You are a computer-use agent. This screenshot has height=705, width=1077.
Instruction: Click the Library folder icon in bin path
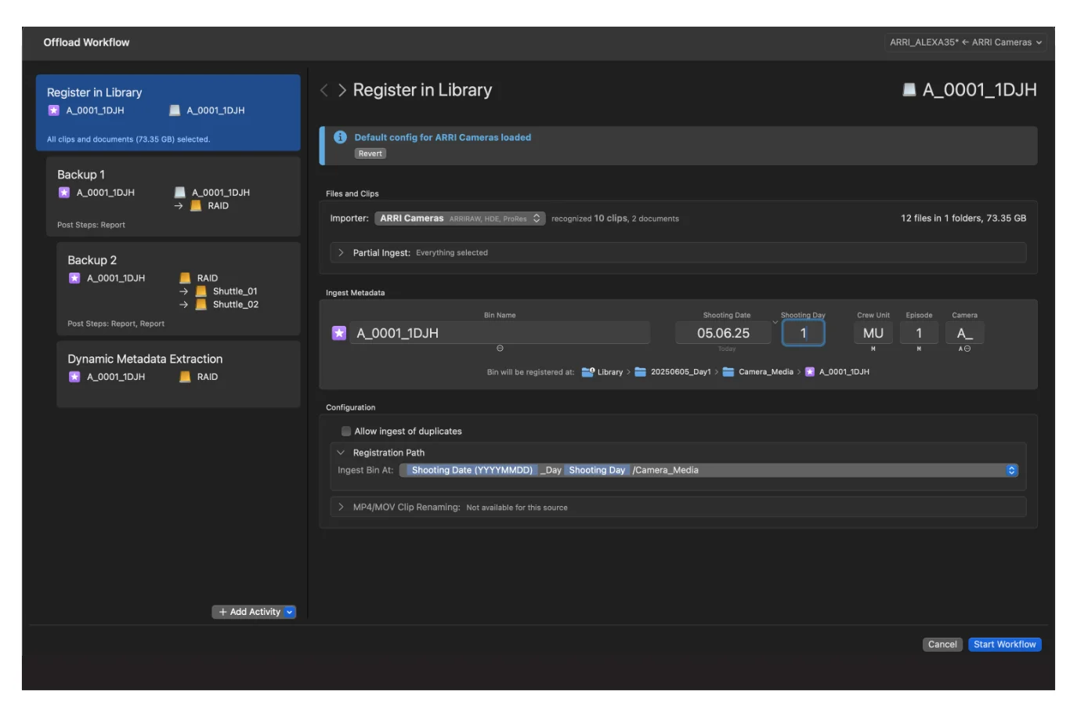[587, 372]
